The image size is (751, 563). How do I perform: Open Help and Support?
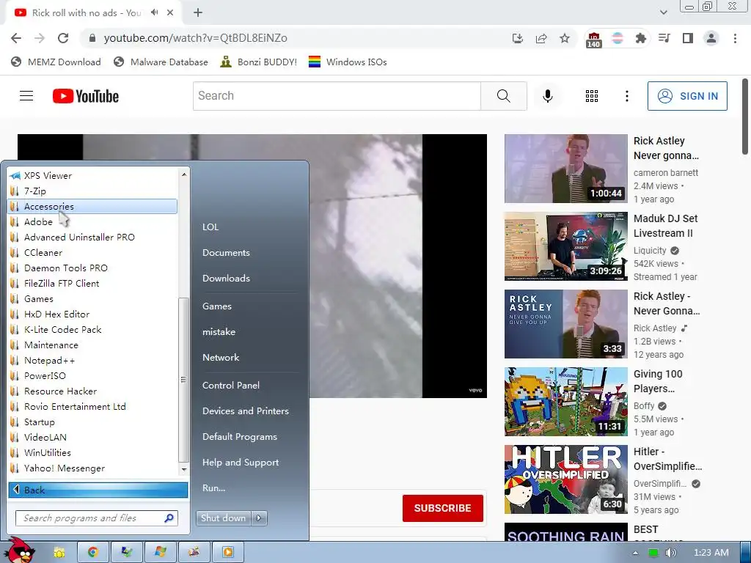coord(241,463)
